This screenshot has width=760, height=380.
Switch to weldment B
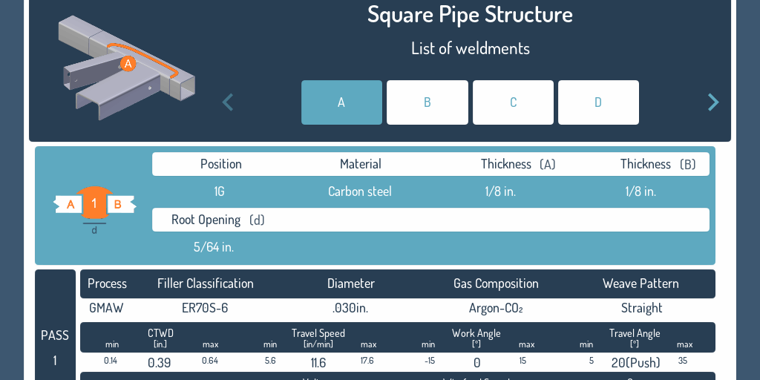click(x=427, y=102)
